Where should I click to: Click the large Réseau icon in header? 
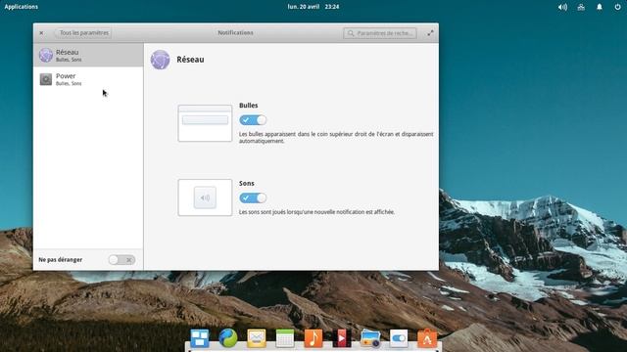click(x=160, y=60)
